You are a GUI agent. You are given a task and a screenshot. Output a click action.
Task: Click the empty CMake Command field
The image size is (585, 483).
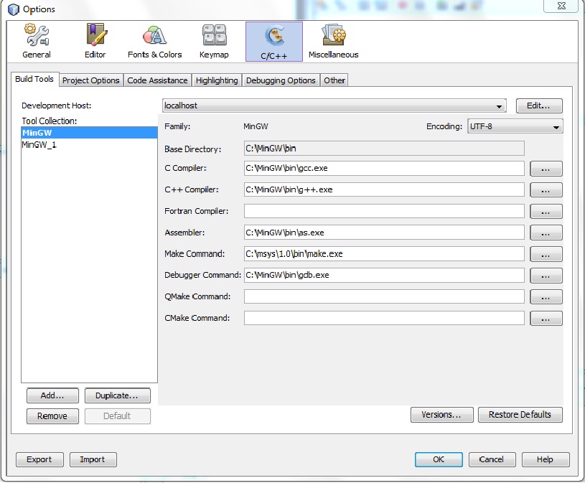(384, 318)
